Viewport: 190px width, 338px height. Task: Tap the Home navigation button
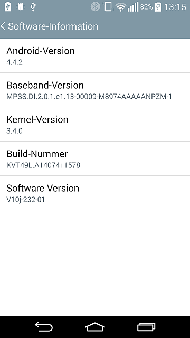[x=95, y=327]
